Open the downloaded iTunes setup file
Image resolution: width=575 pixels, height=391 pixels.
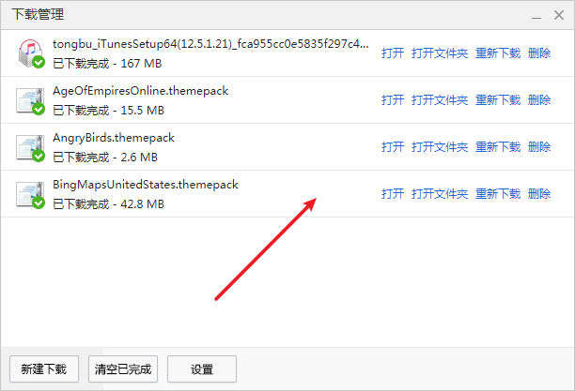[393, 53]
